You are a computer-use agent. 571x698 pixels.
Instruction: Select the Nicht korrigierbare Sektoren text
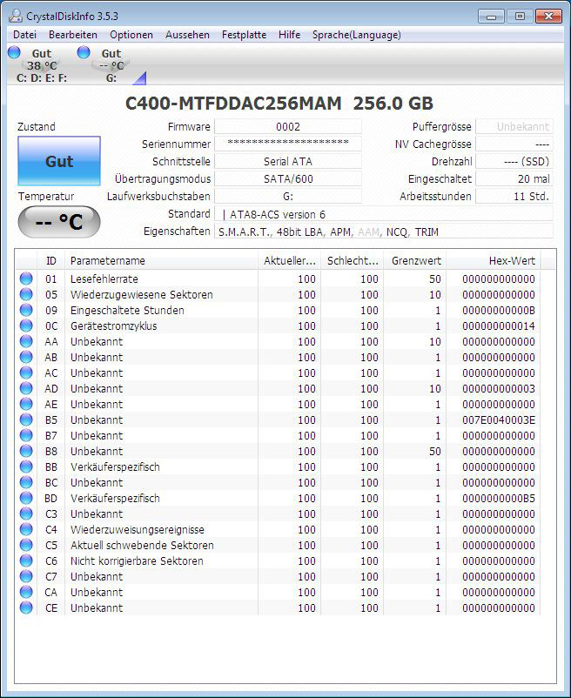pos(137,560)
